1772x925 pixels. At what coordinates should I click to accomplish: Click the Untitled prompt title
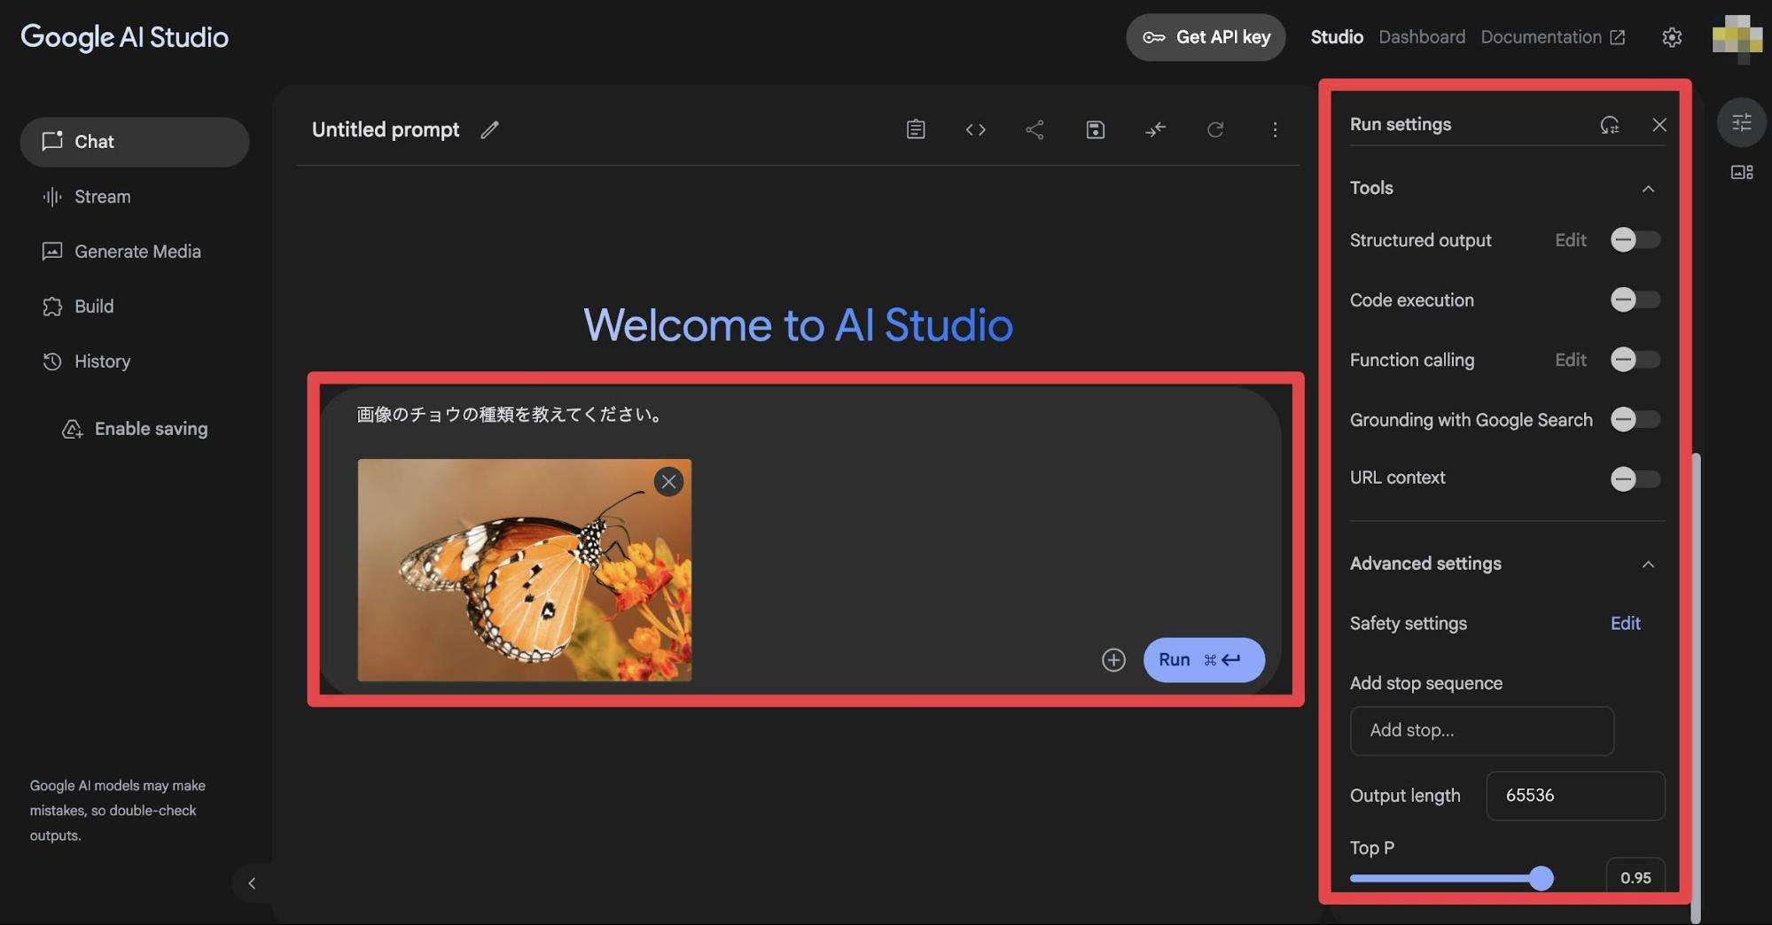(386, 130)
